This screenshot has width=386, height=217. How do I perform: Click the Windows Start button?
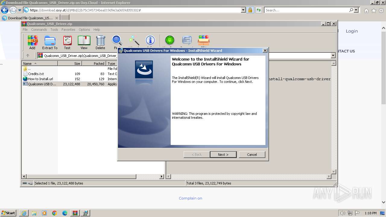click(x=8, y=213)
